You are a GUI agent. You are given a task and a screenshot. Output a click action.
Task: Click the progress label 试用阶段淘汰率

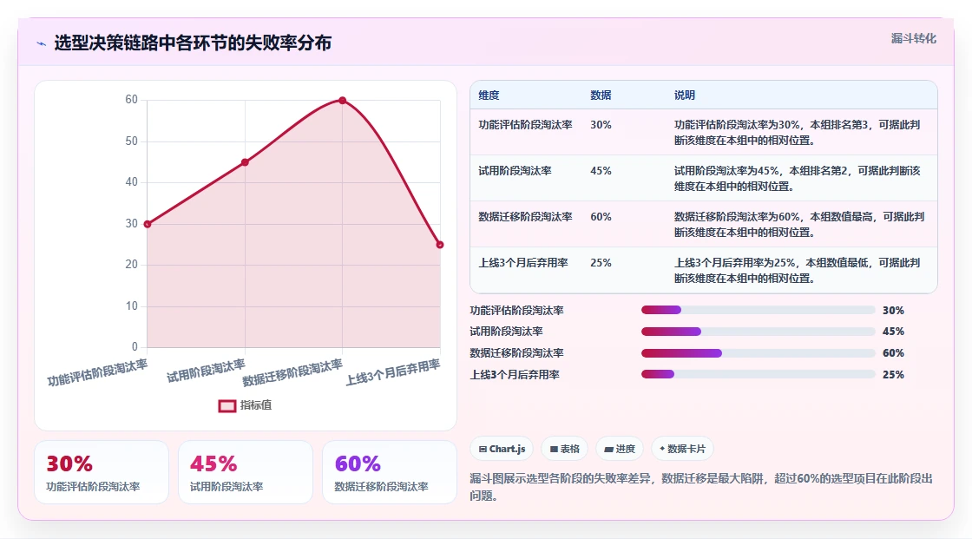click(x=507, y=332)
